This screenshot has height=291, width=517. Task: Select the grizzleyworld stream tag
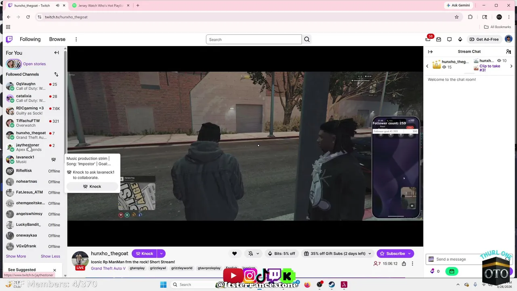point(182,268)
